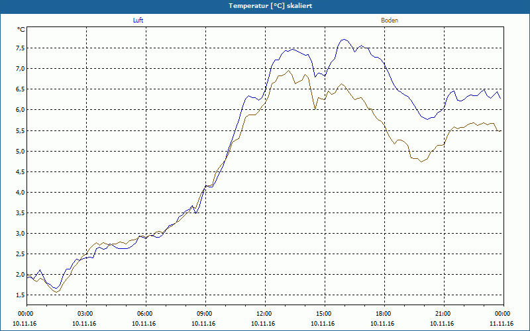Select the 4,0 y-axis value
This screenshot has width=530, height=331.
[21, 192]
